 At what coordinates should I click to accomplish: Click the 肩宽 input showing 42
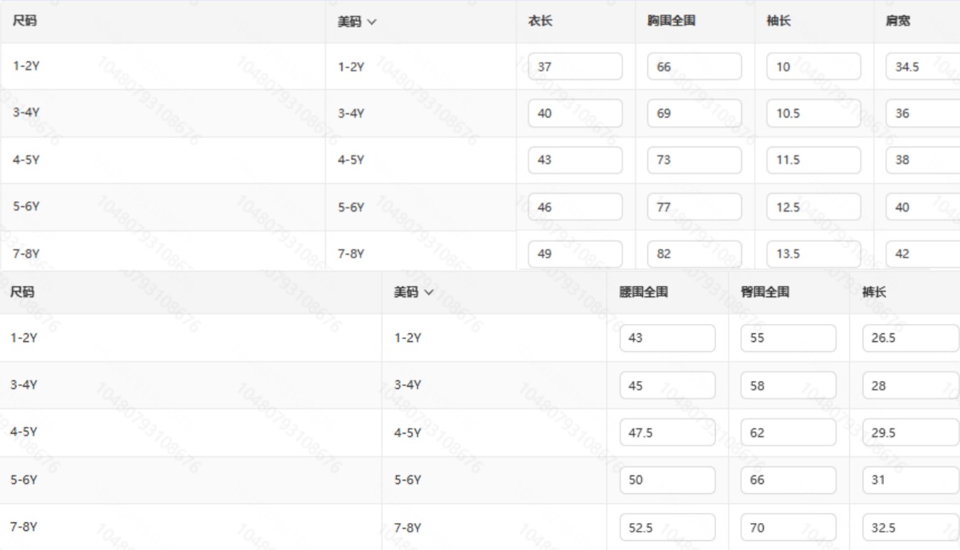923,254
